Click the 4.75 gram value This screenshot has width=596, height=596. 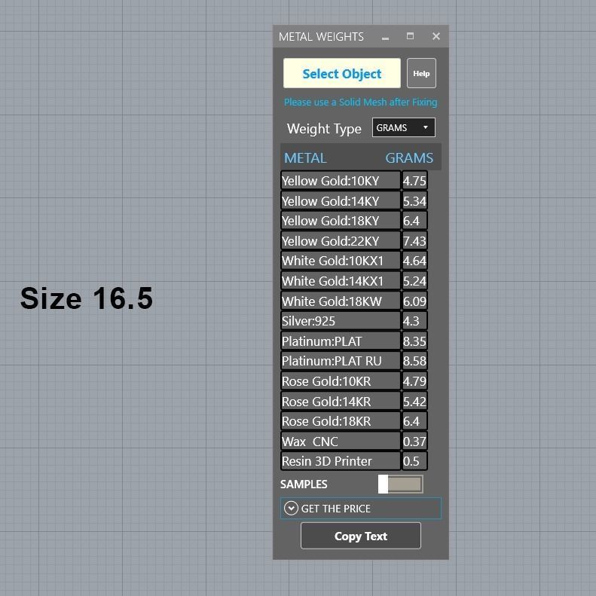coord(414,181)
